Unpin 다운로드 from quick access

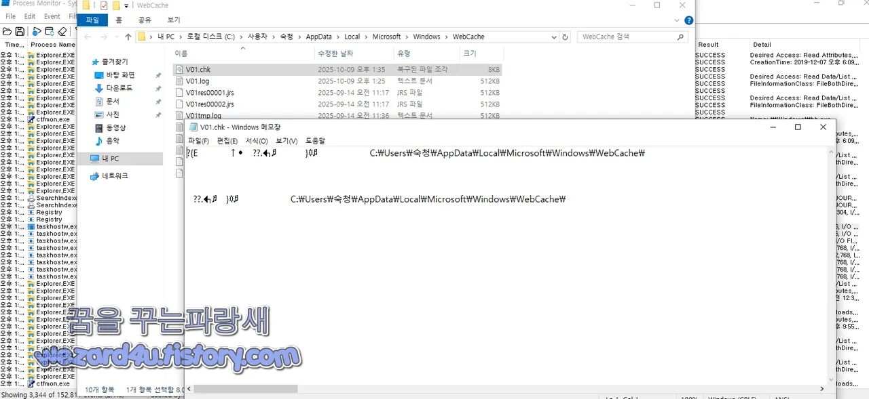point(158,88)
